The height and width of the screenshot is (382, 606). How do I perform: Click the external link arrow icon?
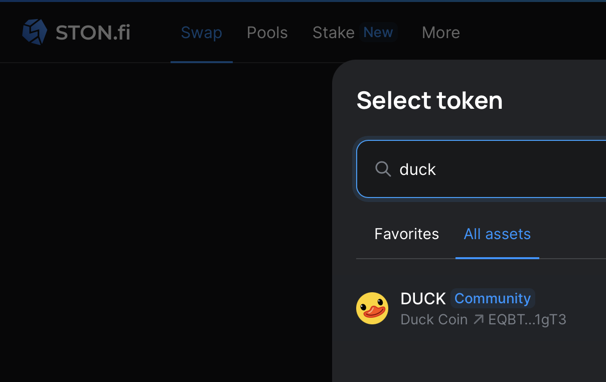479,319
